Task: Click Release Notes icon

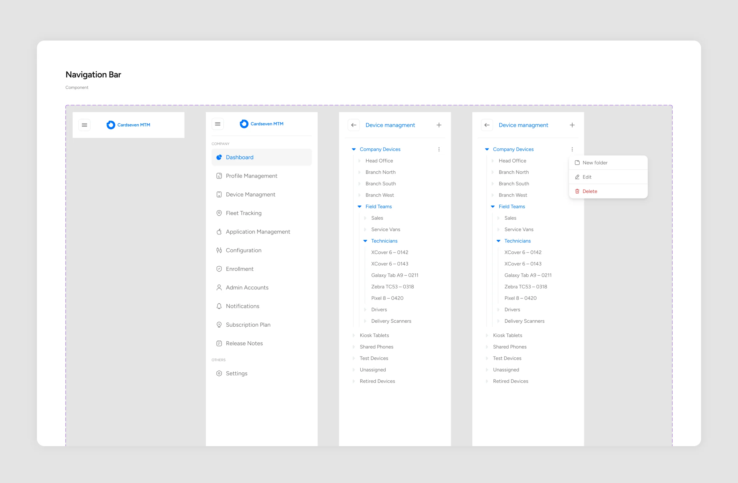Action: click(x=219, y=343)
